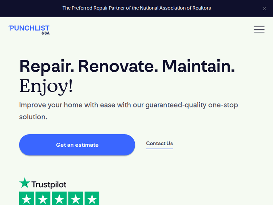Click the Enjoy! serif heading
Image resolution: width=273 pixels, height=205 pixels.
[x=46, y=86]
